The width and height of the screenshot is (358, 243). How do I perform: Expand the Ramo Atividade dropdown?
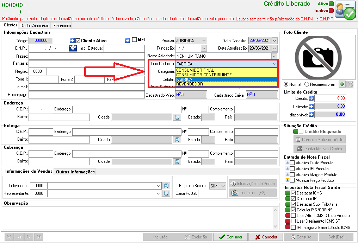click(x=226, y=56)
